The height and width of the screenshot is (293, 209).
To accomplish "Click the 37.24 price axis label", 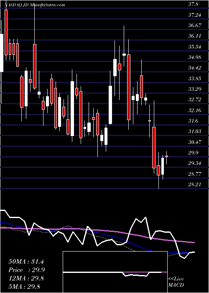I will pyautogui.click(x=195, y=15).
